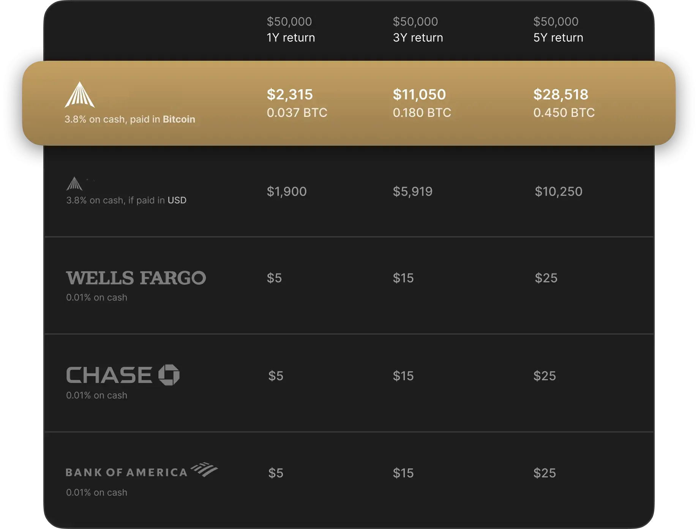The image size is (698, 529).
Task: Select the 5Y return column header
Action: click(558, 38)
